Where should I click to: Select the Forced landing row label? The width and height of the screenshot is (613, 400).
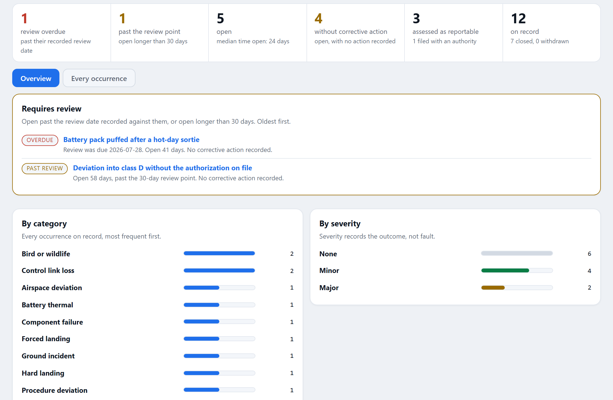[x=46, y=339]
